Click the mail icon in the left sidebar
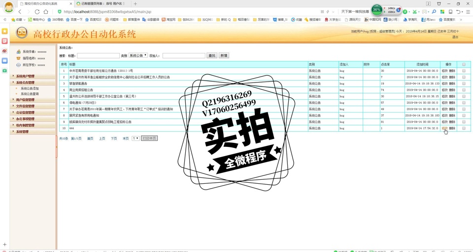 coord(4,61)
